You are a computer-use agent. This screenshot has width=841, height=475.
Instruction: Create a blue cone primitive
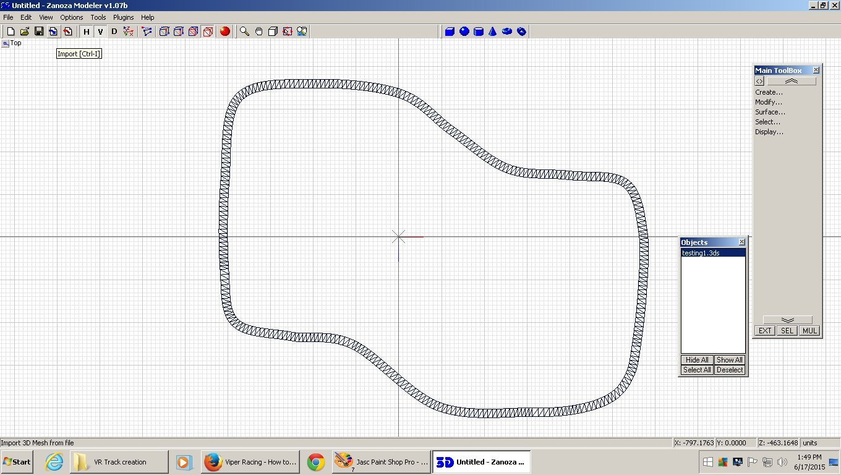493,32
